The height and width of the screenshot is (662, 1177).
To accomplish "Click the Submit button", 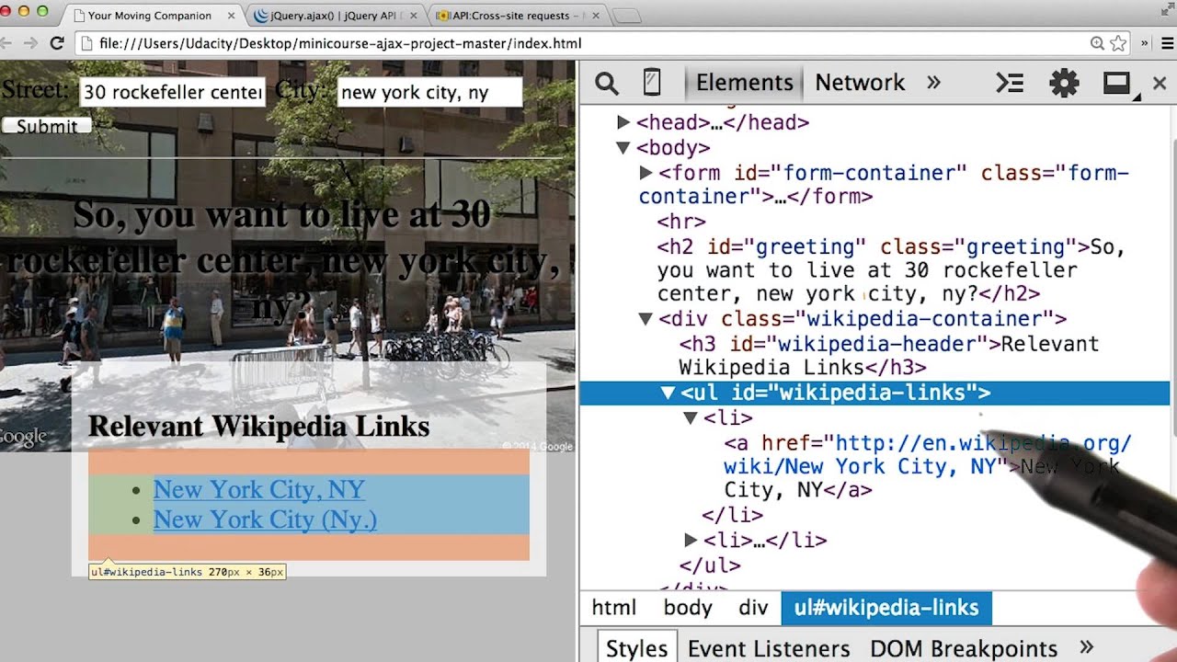I will pyautogui.click(x=46, y=126).
